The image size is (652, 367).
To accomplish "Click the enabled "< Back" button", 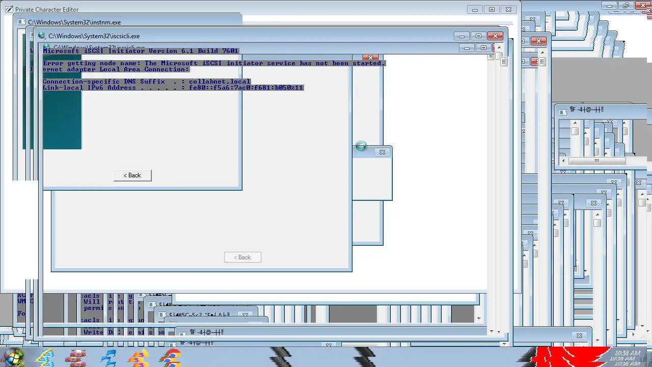I will click(x=132, y=175).
